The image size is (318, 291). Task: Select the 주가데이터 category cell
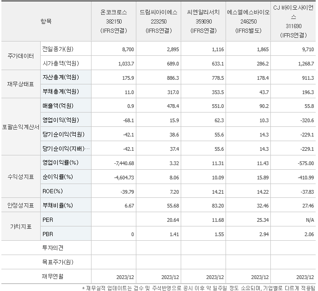click(x=21, y=56)
